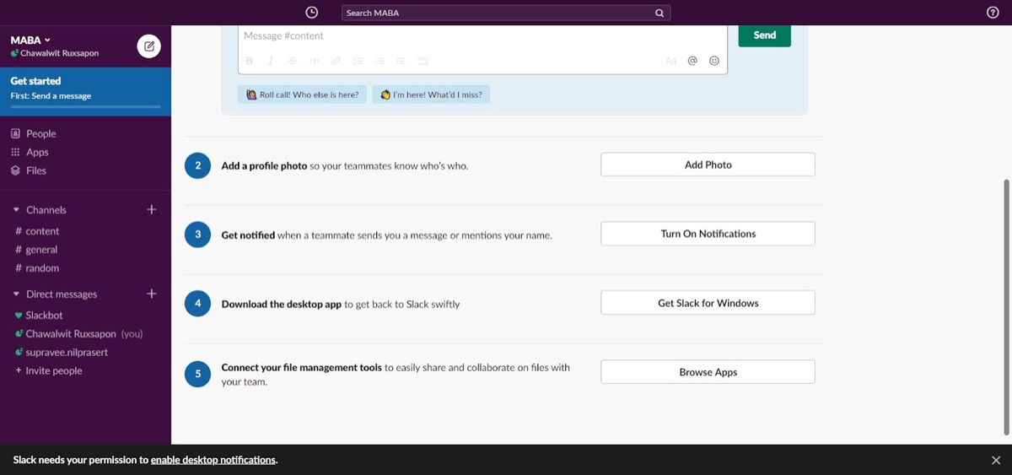Click the bulleted list icon

pos(379,61)
